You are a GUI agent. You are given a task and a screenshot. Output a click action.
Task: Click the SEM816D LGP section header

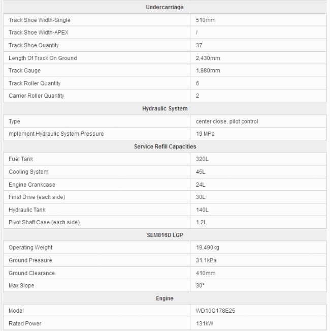[x=164, y=235]
